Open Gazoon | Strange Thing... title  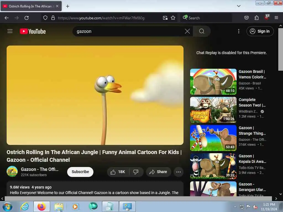pyautogui.click(x=252, y=131)
